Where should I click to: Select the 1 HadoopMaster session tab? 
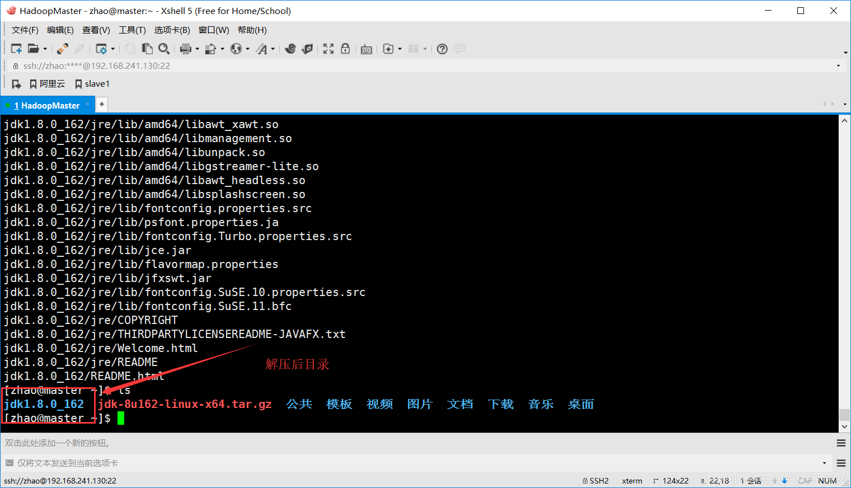click(x=47, y=105)
